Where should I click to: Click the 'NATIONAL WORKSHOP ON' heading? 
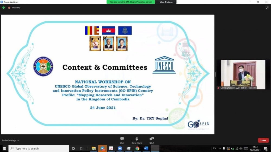tap(103, 82)
